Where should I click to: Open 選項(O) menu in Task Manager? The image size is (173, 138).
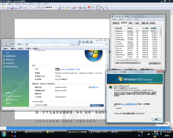[x=122, y=19]
